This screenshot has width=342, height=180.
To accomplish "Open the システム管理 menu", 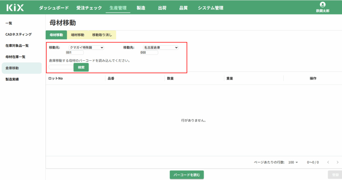I will click(210, 8).
